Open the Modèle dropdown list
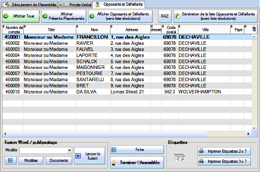Viewport: 260px width, 172px height. pos(69,150)
